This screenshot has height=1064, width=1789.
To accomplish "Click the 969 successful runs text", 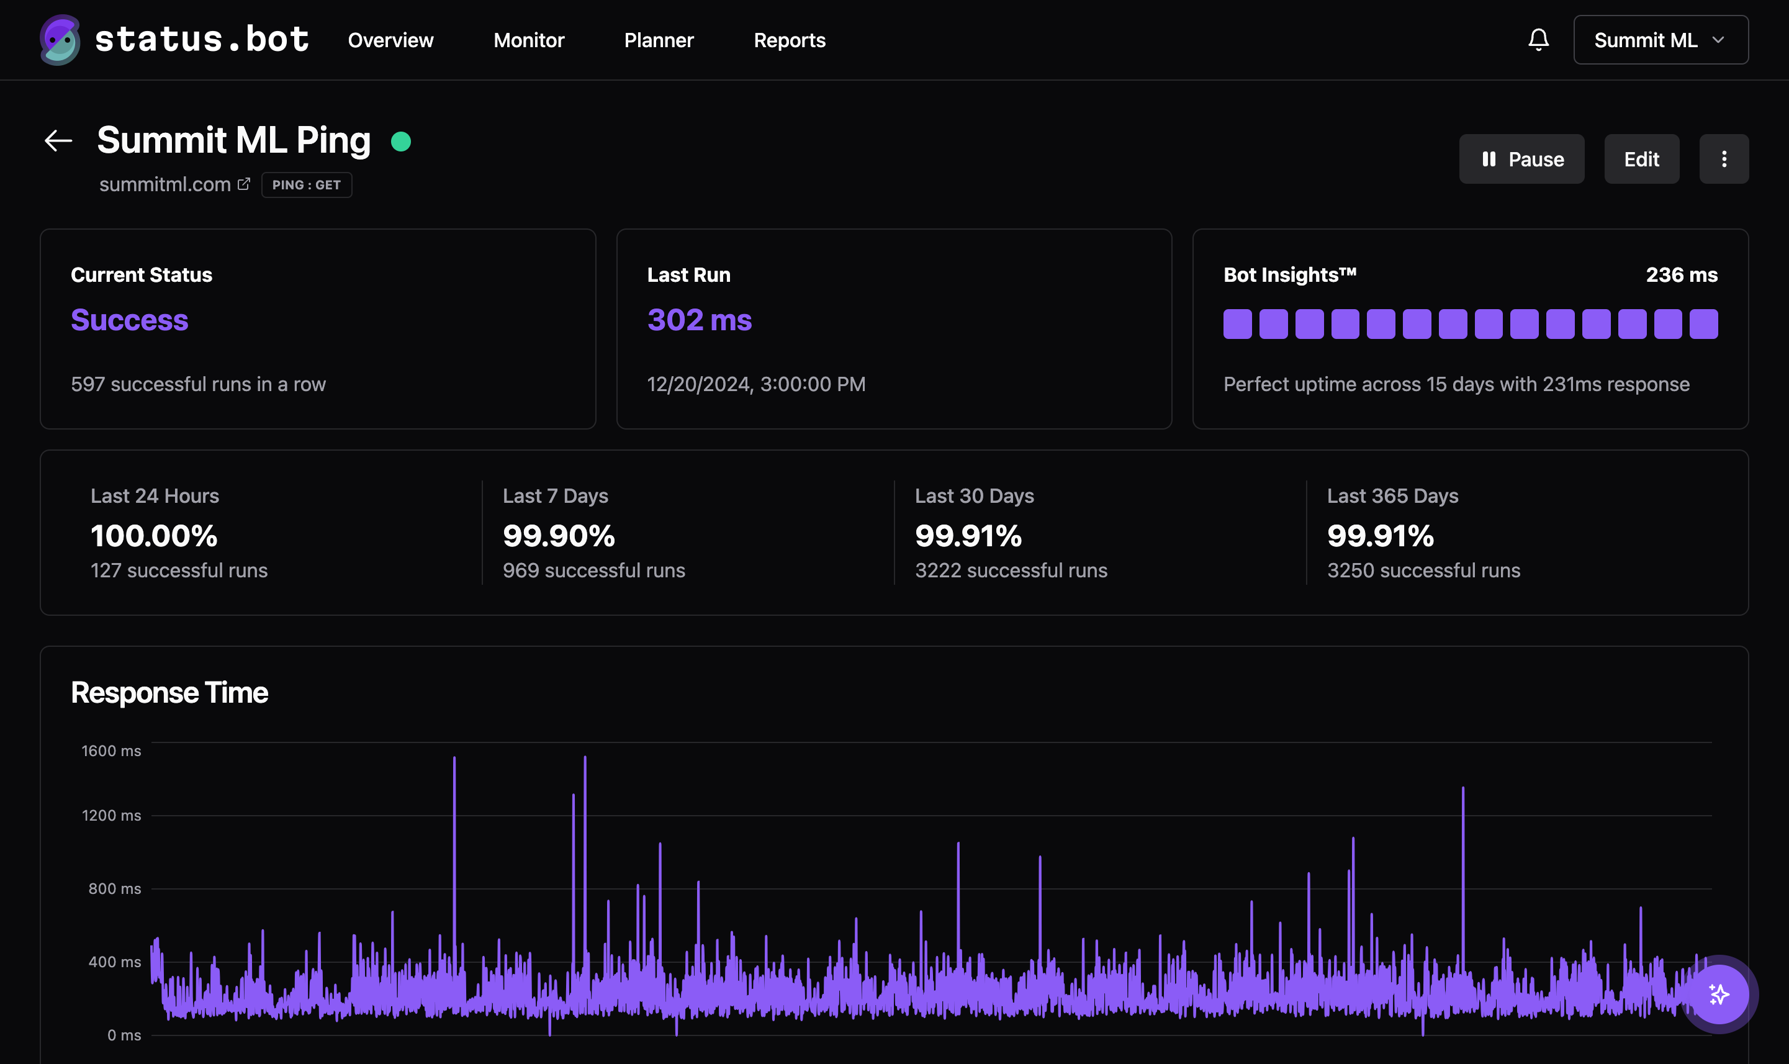I will pos(594,570).
